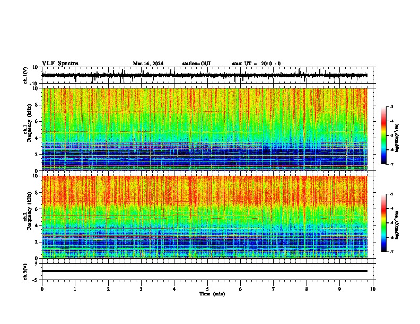
Task: Click ch.2 spectrogram frequency tick '6'
Action: [x=37, y=209]
